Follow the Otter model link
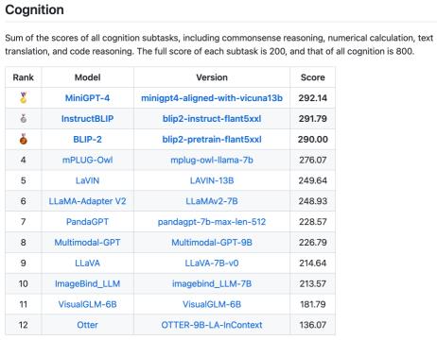This screenshot has height=340, width=437. click(x=87, y=325)
